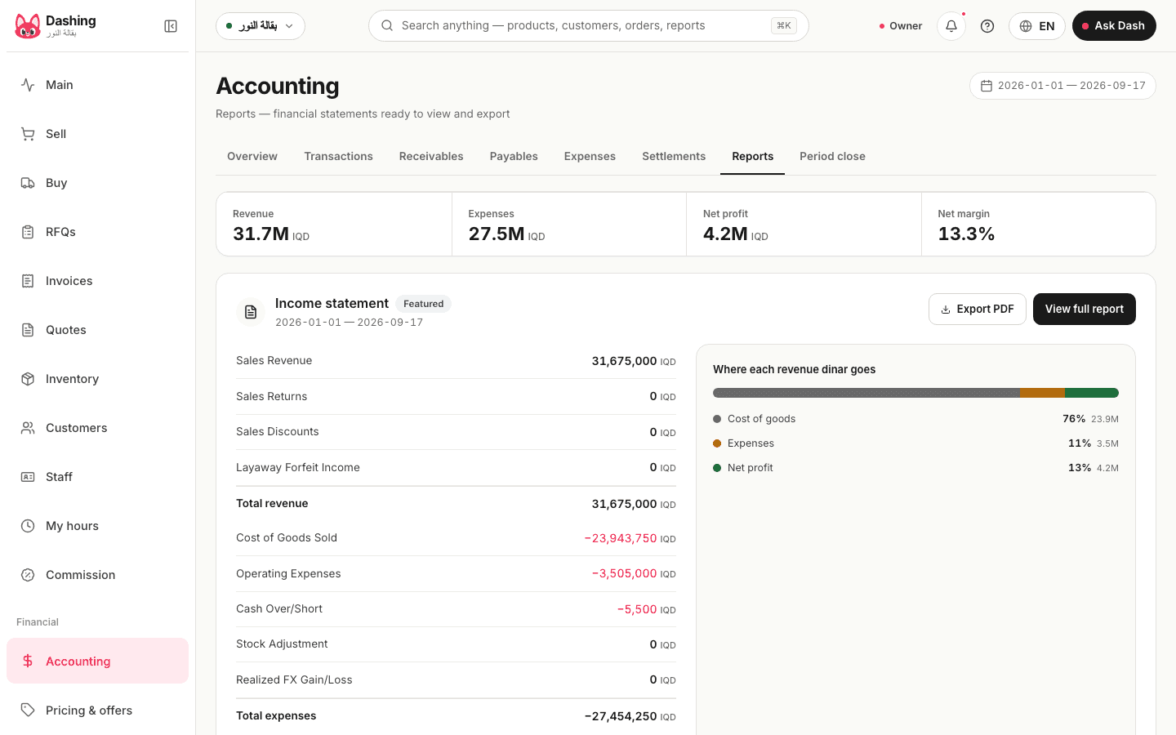
Task: Click the Invoices document icon
Action: pyautogui.click(x=28, y=281)
